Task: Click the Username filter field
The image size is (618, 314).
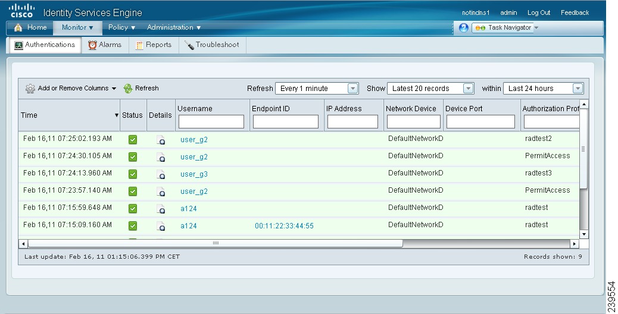Action: (x=211, y=121)
